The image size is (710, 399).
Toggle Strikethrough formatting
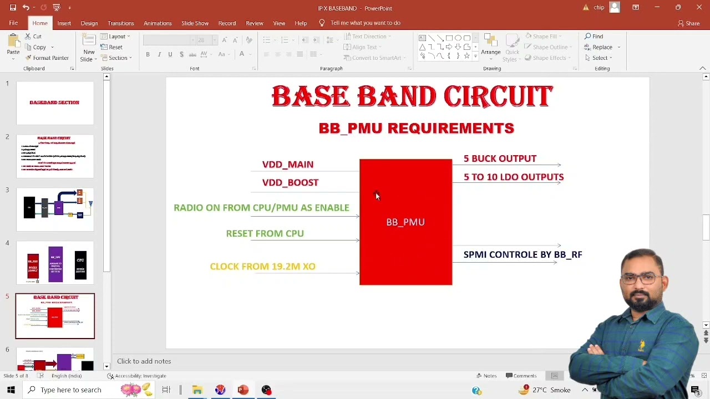tap(192, 54)
